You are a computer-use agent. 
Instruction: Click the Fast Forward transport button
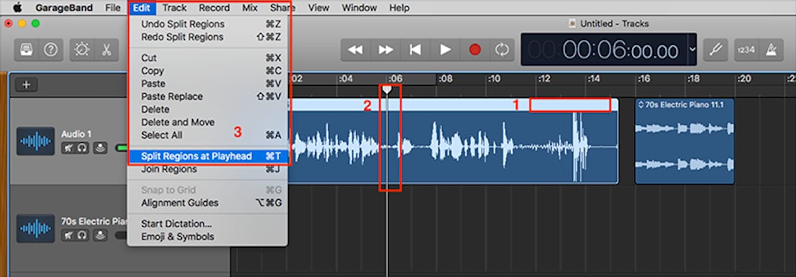point(386,50)
